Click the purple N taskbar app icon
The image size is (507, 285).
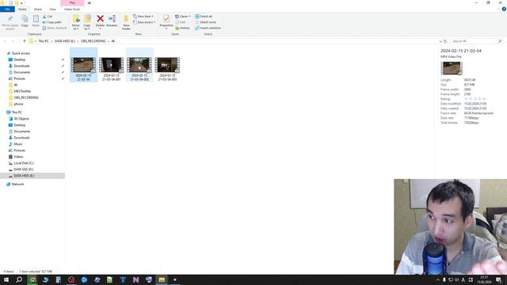[x=135, y=279]
